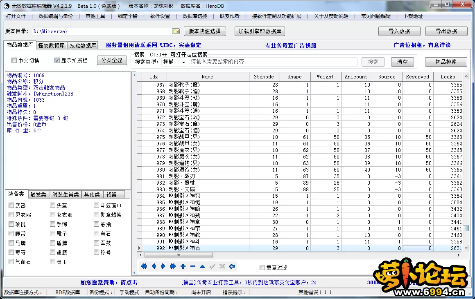
Task: Open the 福宝 传奇专业打款工具 ad link
Action: tap(249, 282)
